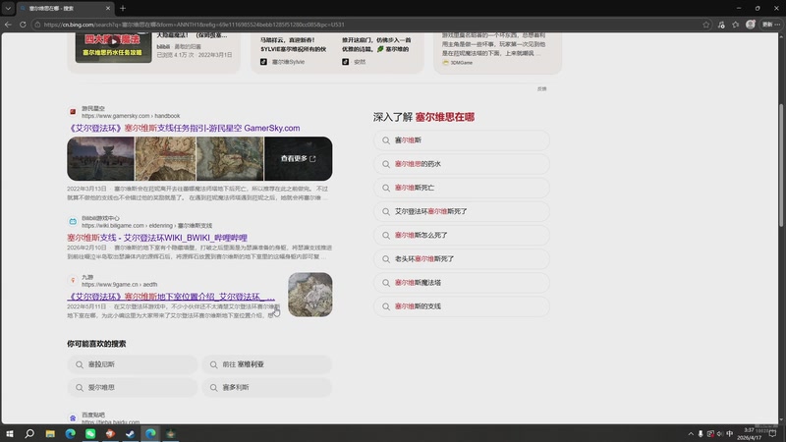
Task: Open the GamerSky 塞尔维斯支线任务指引 result
Action: click(184, 129)
